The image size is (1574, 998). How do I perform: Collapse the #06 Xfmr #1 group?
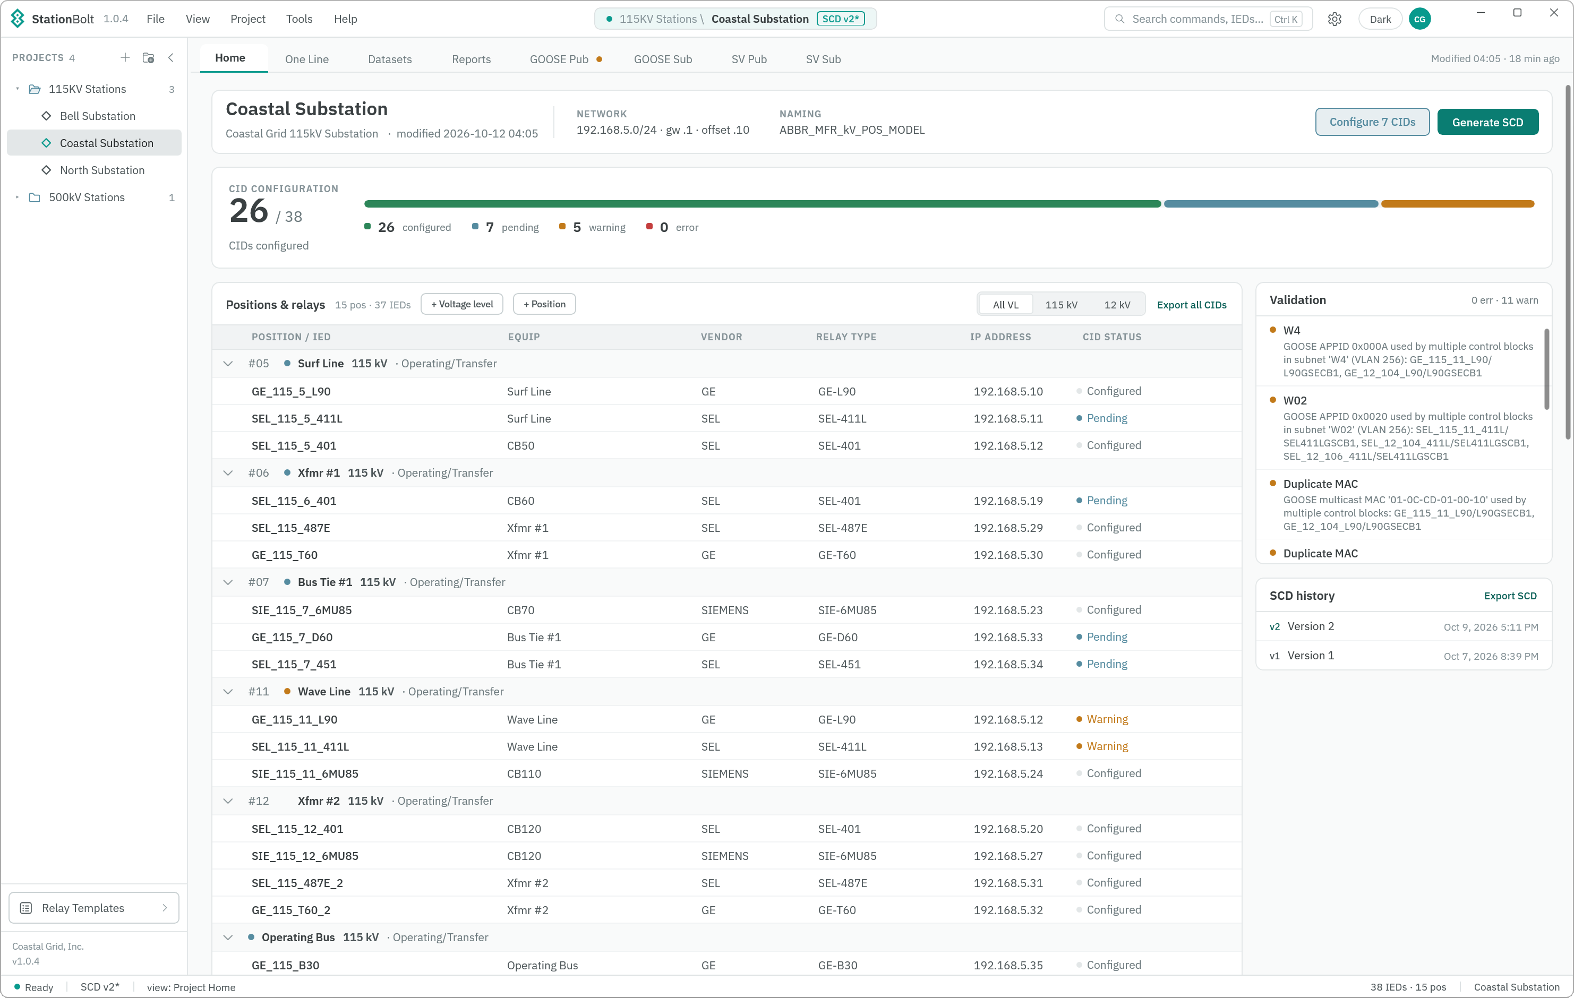pos(228,472)
